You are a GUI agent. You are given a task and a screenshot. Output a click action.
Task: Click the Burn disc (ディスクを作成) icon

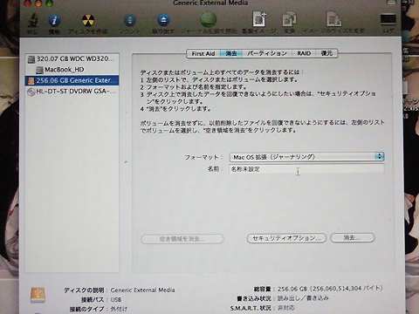pyautogui.click(x=88, y=21)
